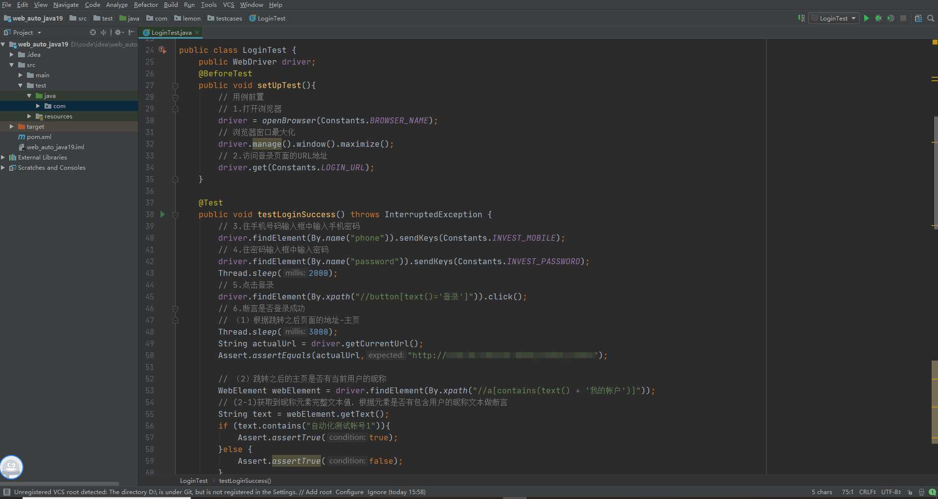
Task: Click the Build Project icon
Action: (x=801, y=18)
